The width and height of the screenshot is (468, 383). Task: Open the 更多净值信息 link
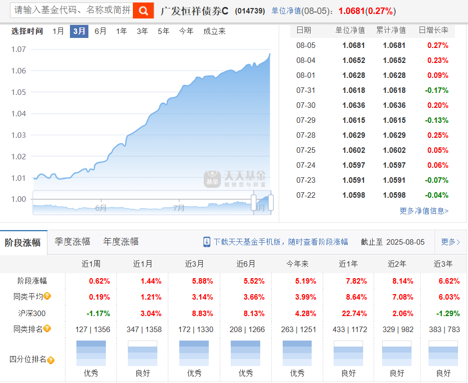424,211
